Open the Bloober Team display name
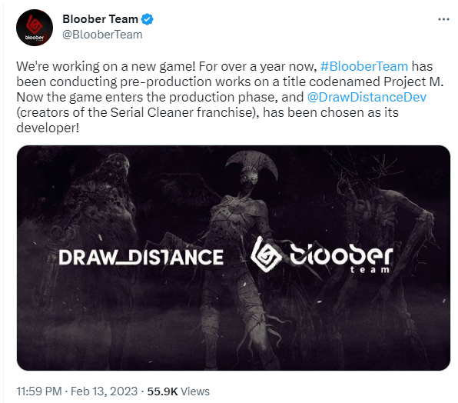Screen dimensions: 458x403 pyautogui.click(x=100, y=19)
